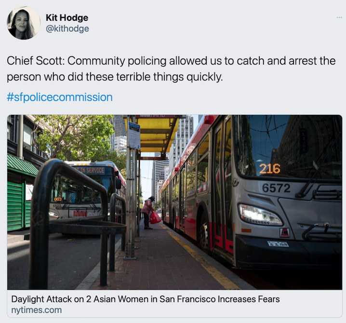Open the Daylight Attack article headline
The height and width of the screenshot is (323, 346).
pyautogui.click(x=146, y=299)
